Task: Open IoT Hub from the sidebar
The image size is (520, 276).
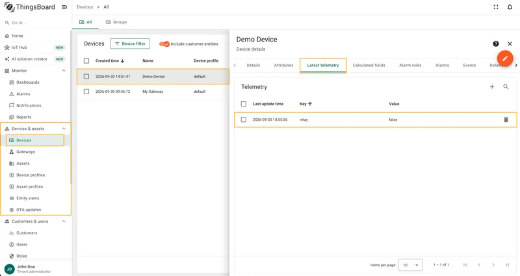Action: pos(36,47)
